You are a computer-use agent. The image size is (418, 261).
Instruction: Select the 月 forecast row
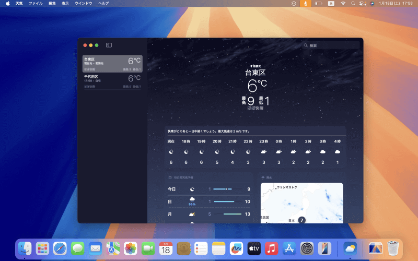pos(209,214)
